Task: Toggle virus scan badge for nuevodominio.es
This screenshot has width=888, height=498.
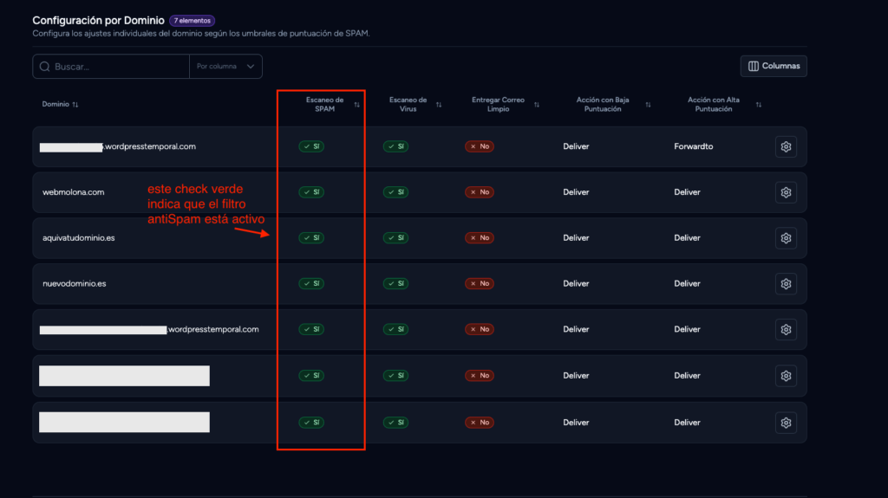Action: click(395, 283)
